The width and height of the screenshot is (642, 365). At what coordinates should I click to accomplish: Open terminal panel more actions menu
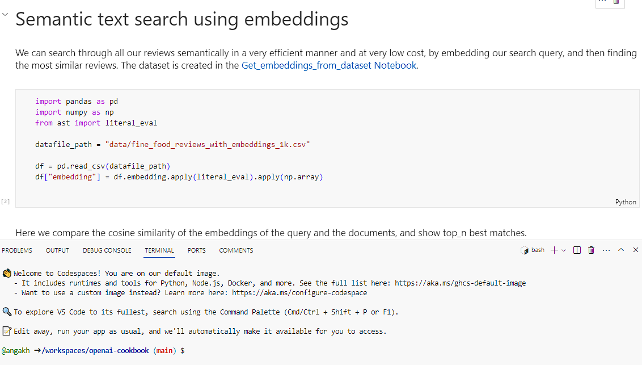pyautogui.click(x=606, y=250)
